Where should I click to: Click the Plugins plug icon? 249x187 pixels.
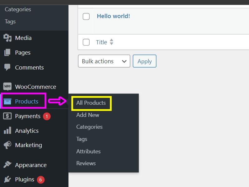[x=7, y=180]
